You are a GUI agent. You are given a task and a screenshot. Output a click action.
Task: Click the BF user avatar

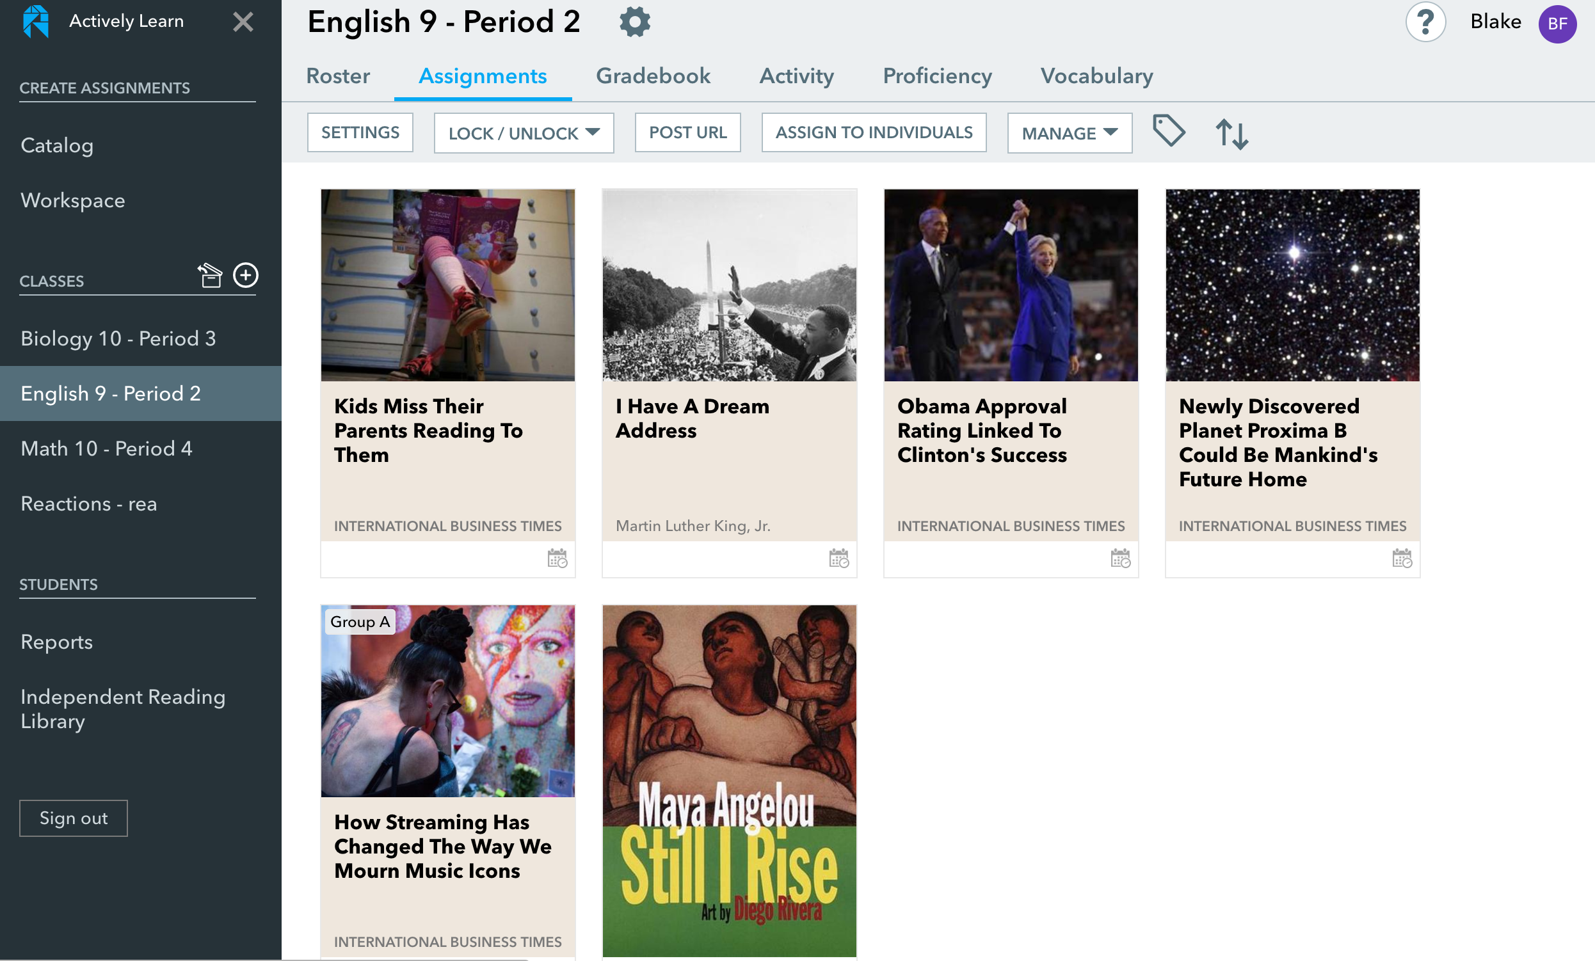1557,24
